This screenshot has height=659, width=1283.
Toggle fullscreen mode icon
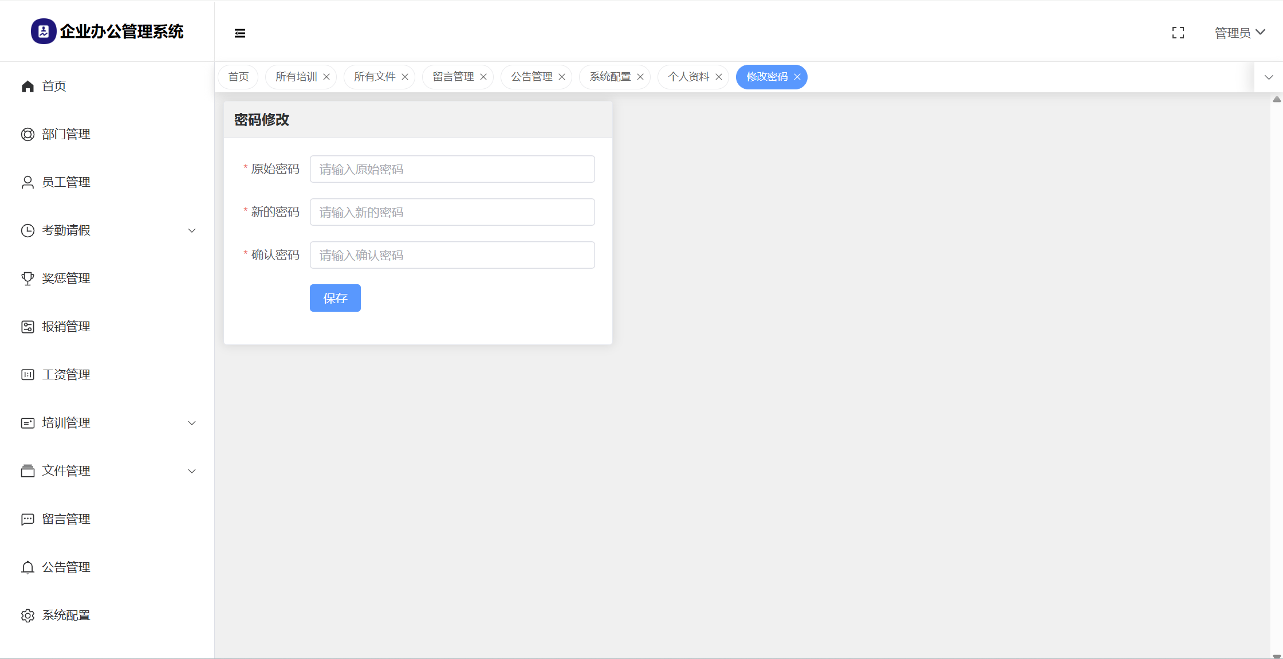[1178, 33]
